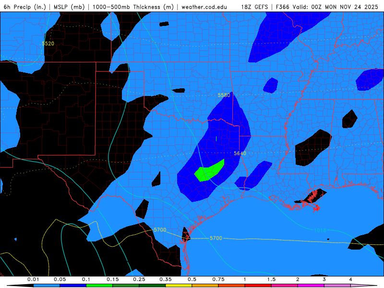Click the 1.5 legend value
This screenshot has width=384, height=288.
(x=271, y=279)
